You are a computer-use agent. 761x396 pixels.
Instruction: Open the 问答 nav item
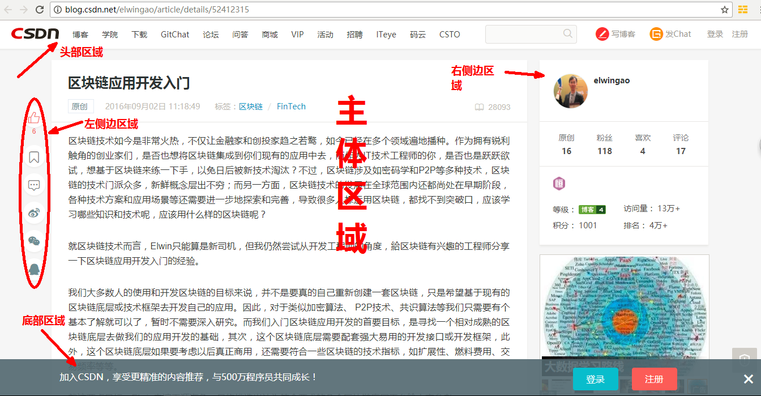click(240, 35)
